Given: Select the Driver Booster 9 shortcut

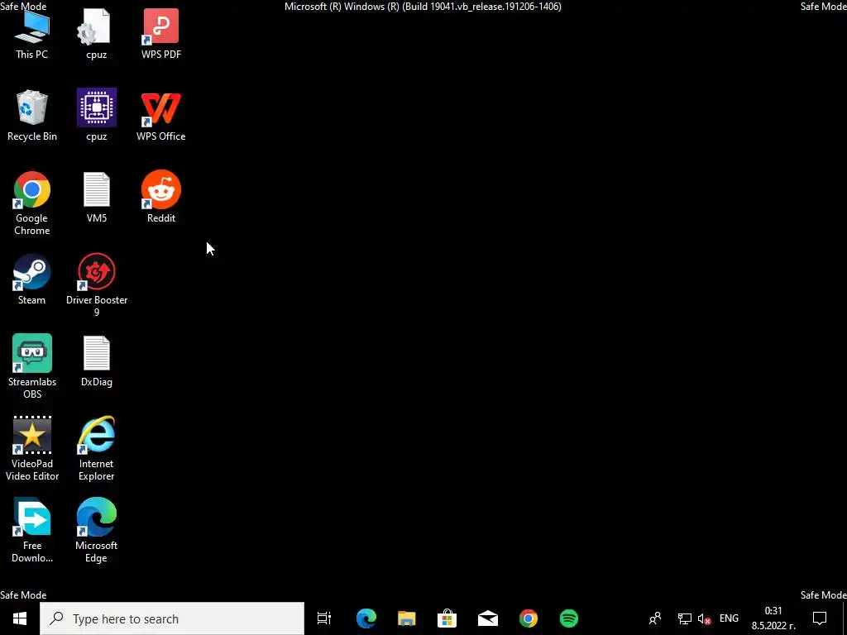Looking at the screenshot, I should 96,285.
